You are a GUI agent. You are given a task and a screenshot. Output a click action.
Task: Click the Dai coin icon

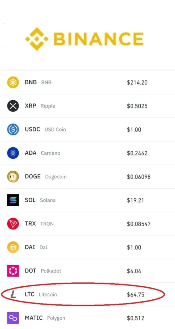[13, 247]
